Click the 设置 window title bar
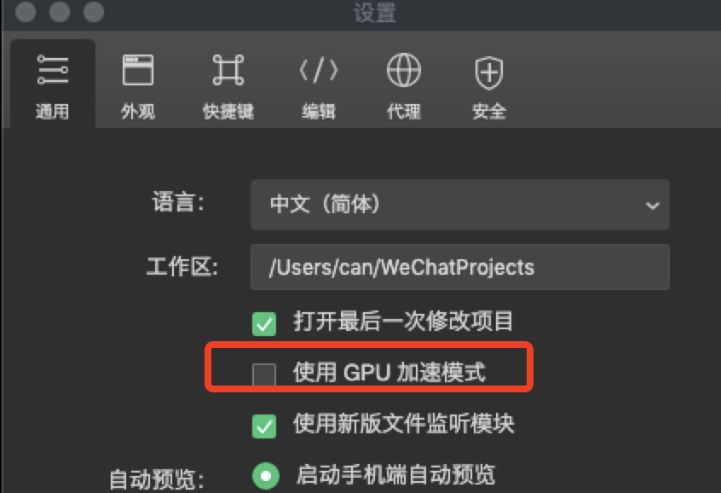 point(375,13)
